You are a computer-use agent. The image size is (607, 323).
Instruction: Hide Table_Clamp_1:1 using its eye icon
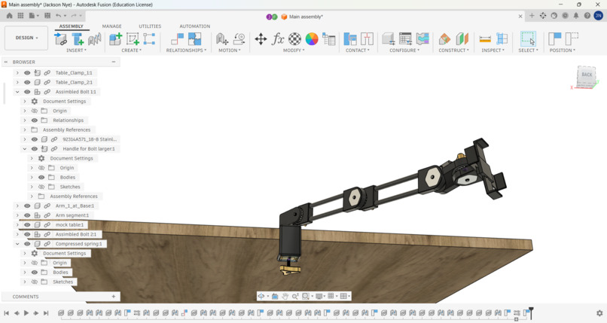coord(27,73)
